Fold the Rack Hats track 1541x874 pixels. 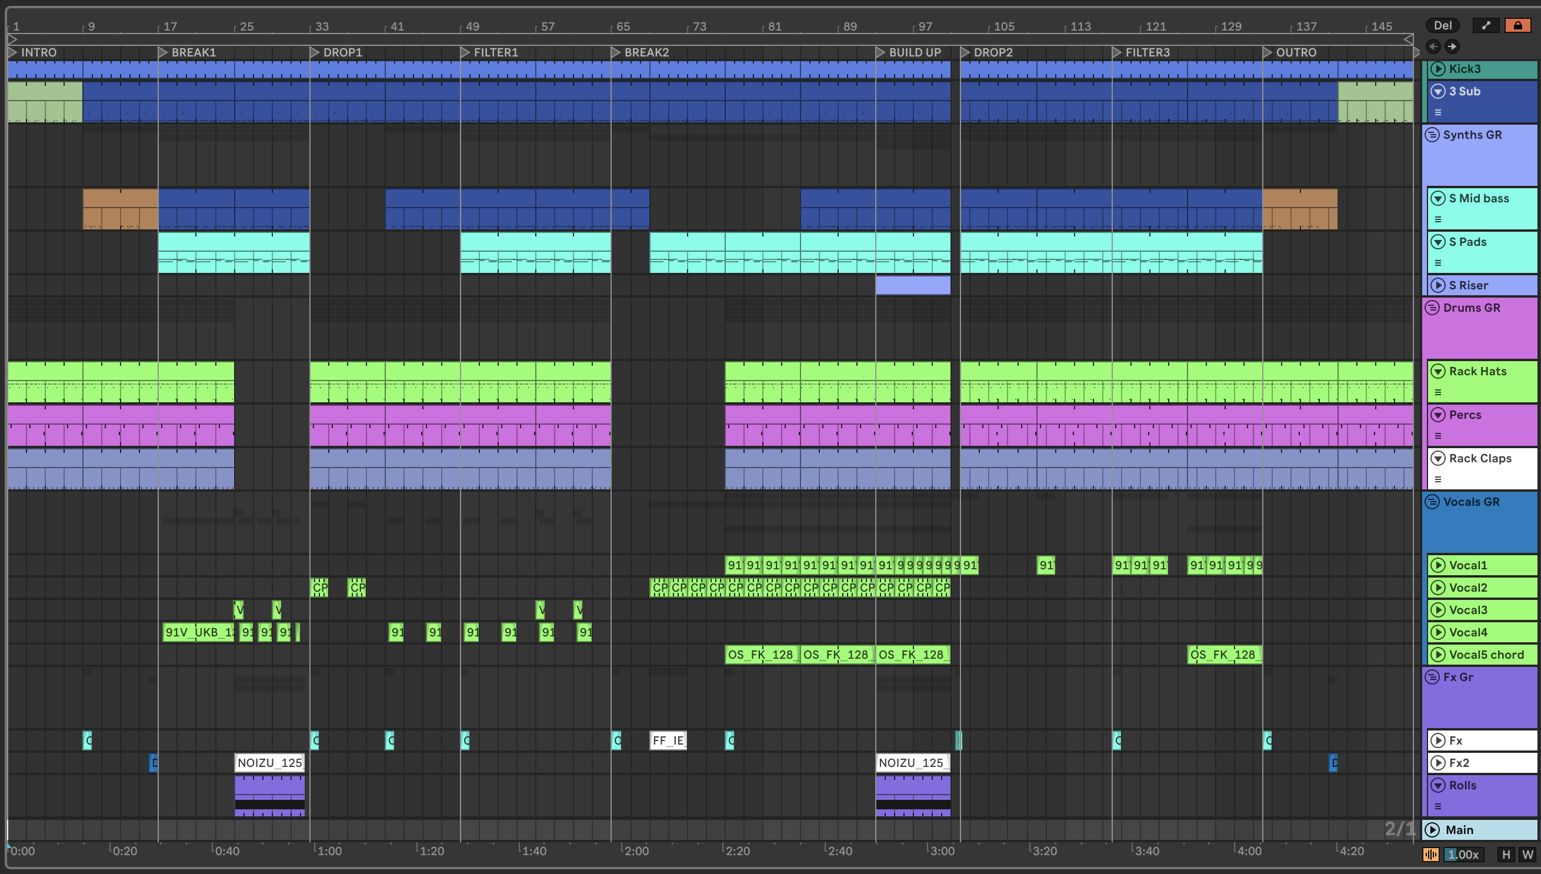[1437, 372]
